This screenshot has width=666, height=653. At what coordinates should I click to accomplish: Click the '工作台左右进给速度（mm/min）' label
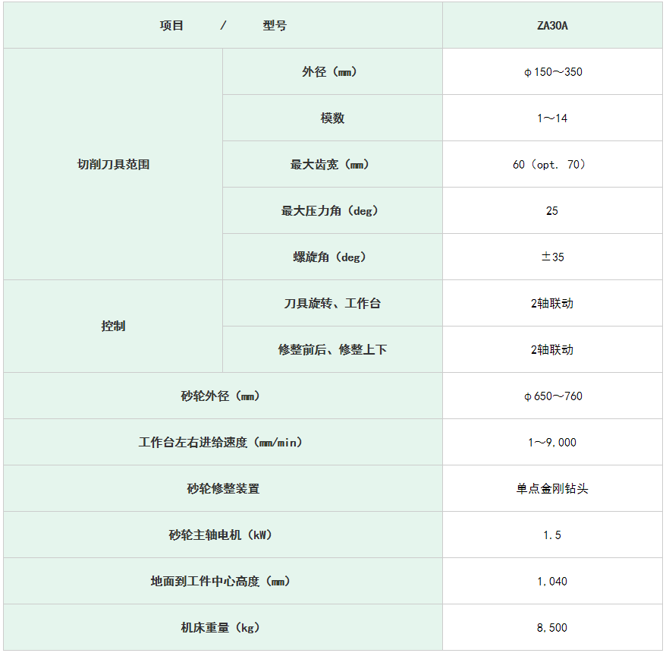[x=220, y=443]
